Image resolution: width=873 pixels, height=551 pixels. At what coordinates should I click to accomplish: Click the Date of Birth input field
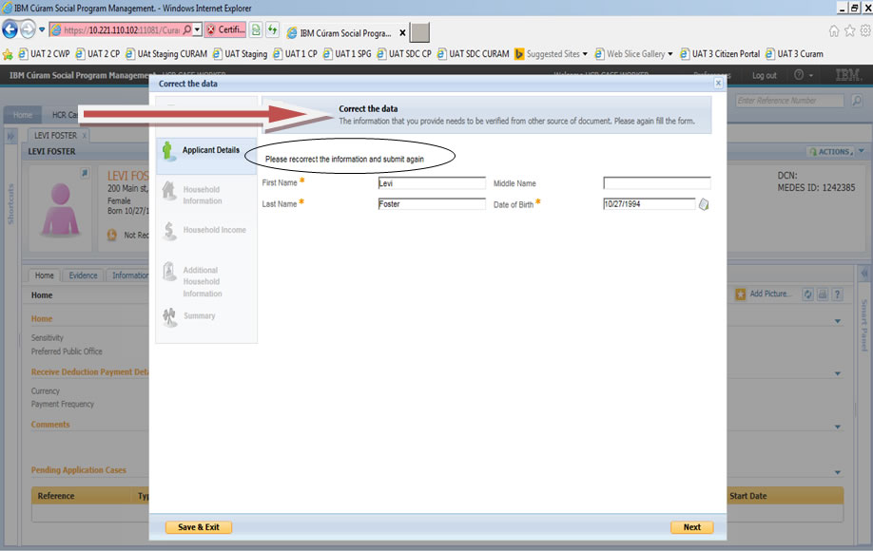650,204
